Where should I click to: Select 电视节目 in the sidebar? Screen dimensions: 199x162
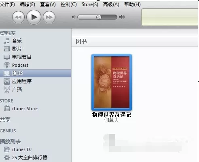(22, 57)
